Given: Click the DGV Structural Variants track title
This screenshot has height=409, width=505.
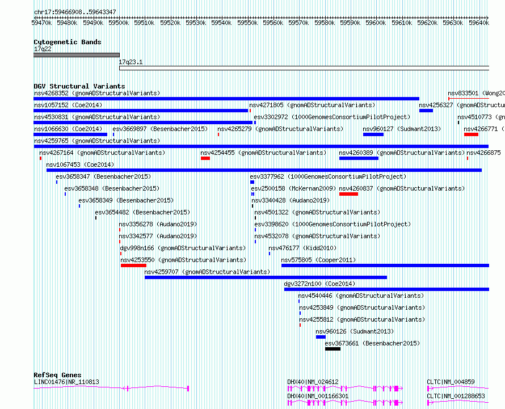Looking at the screenshot, I should coord(79,86).
